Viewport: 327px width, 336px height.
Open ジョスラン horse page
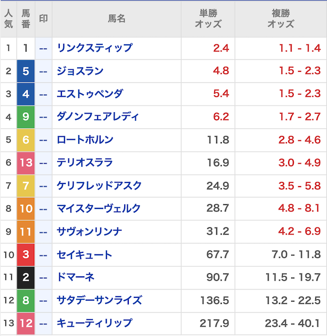pyautogui.click(x=80, y=71)
